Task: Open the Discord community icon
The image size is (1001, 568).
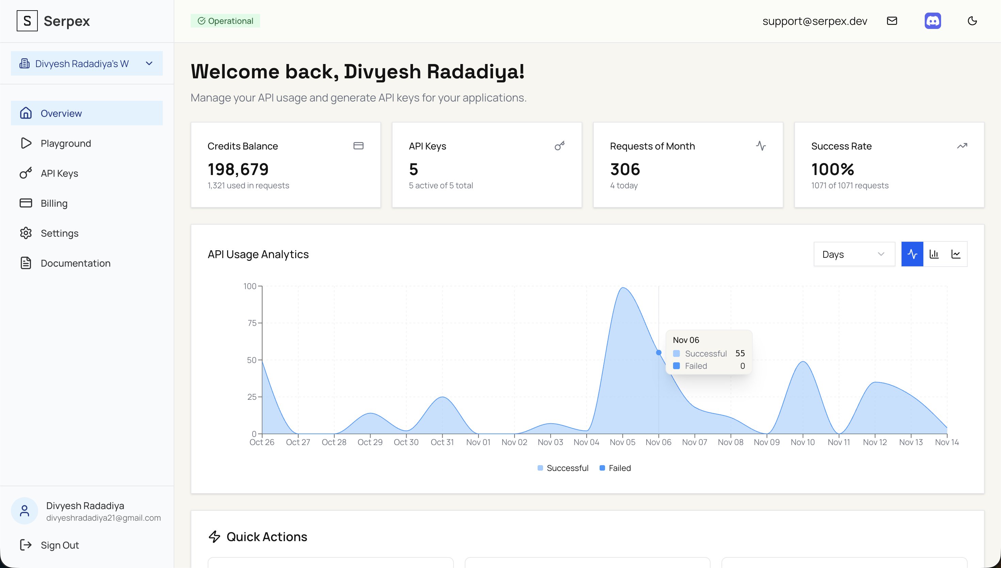Action: click(x=932, y=21)
